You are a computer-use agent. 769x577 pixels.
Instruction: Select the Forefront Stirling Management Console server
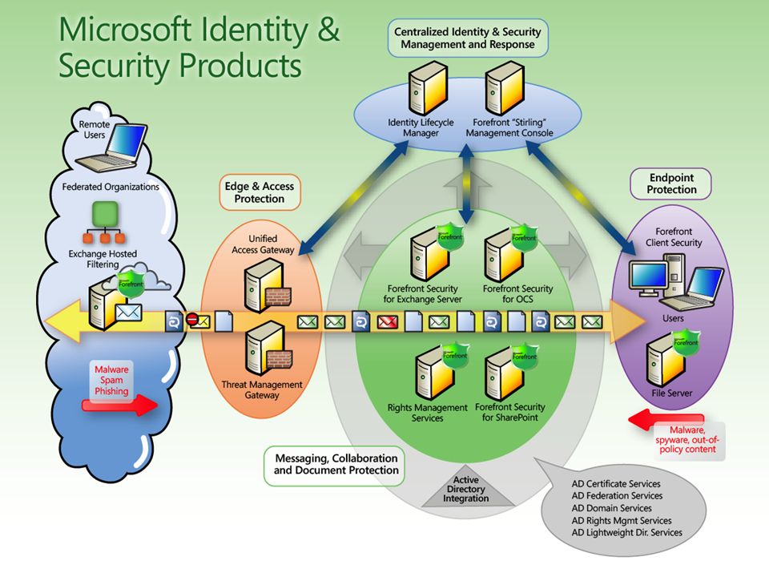point(505,88)
